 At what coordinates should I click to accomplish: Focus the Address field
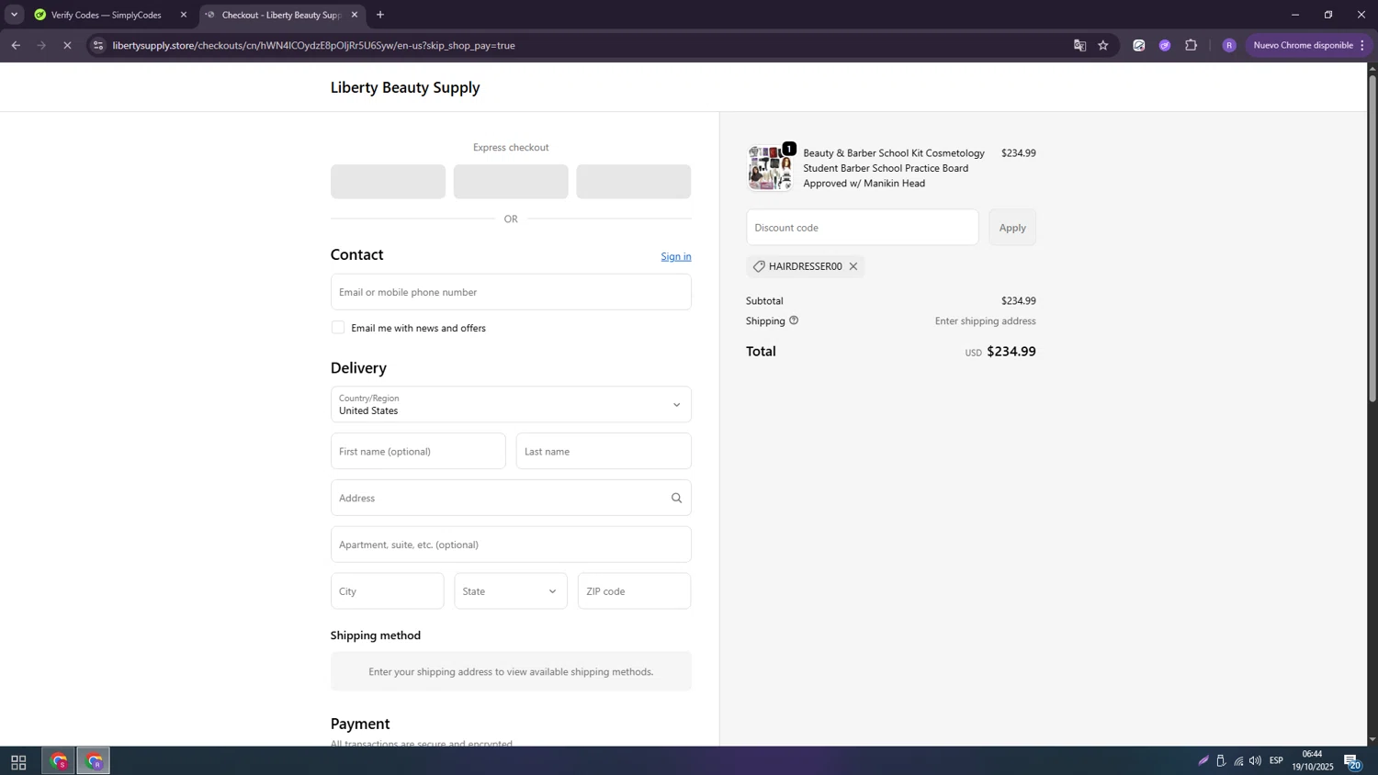[x=511, y=498]
